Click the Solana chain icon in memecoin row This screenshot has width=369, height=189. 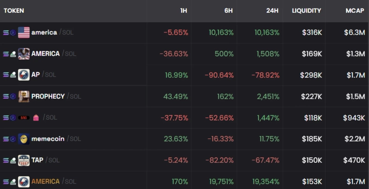click(x=6, y=139)
